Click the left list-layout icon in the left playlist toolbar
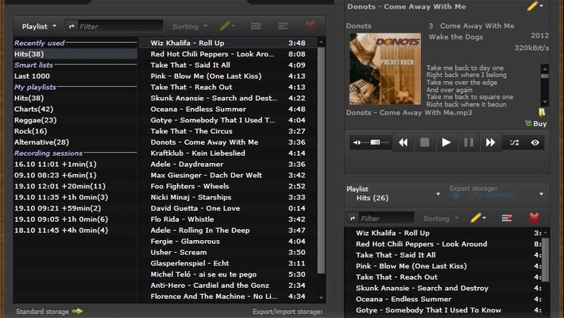 pyautogui.click(x=256, y=26)
